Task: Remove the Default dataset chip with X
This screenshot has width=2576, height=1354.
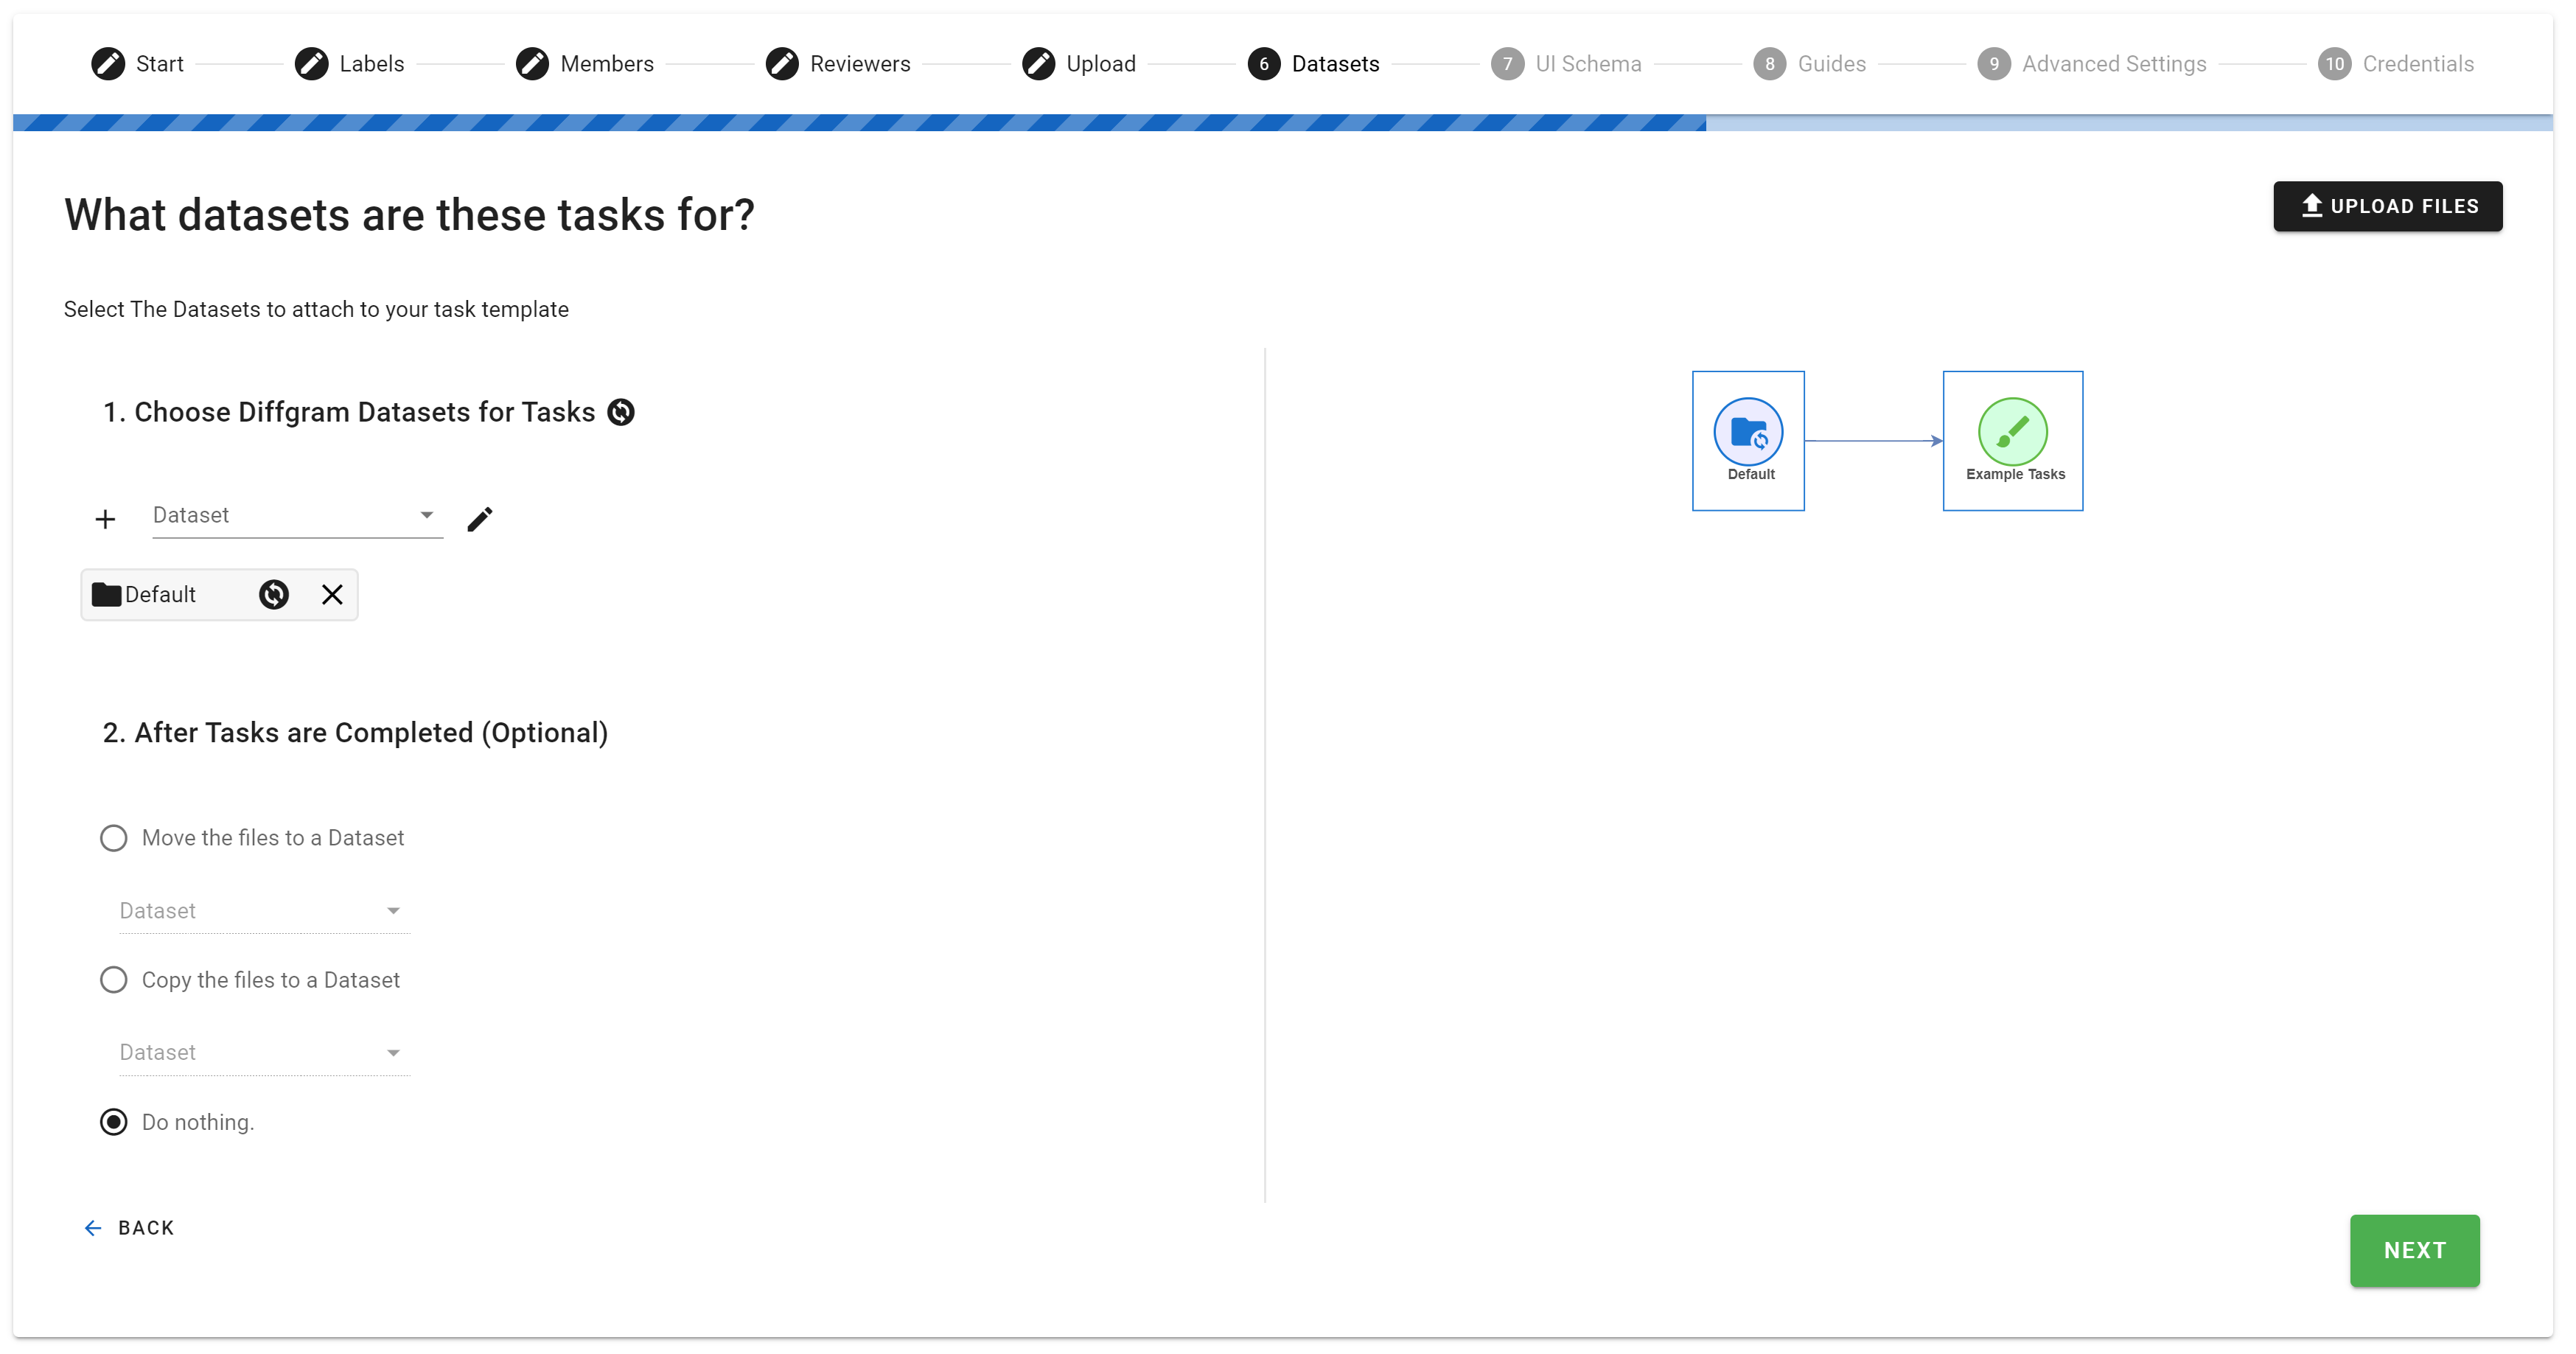Action: click(x=332, y=595)
